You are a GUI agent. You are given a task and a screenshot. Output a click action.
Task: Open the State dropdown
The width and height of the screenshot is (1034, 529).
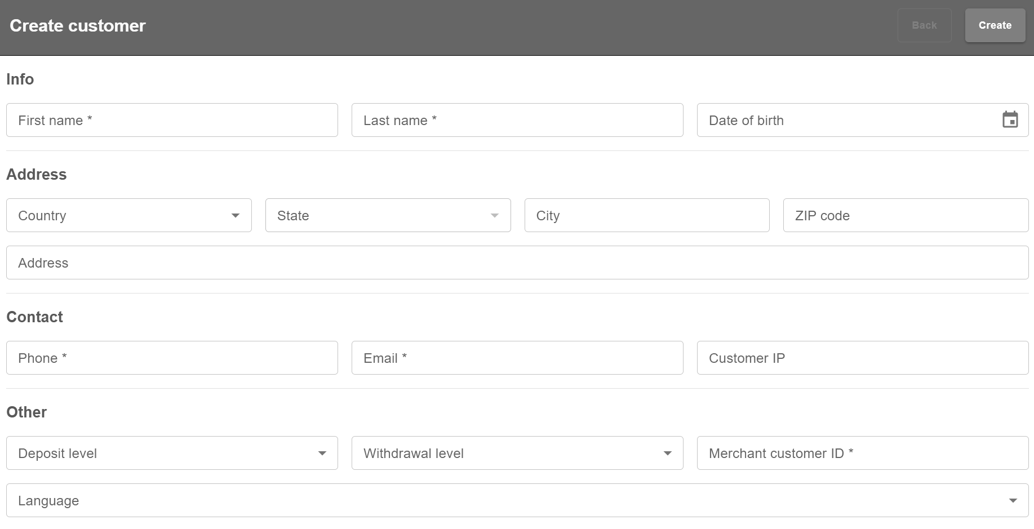click(x=388, y=215)
